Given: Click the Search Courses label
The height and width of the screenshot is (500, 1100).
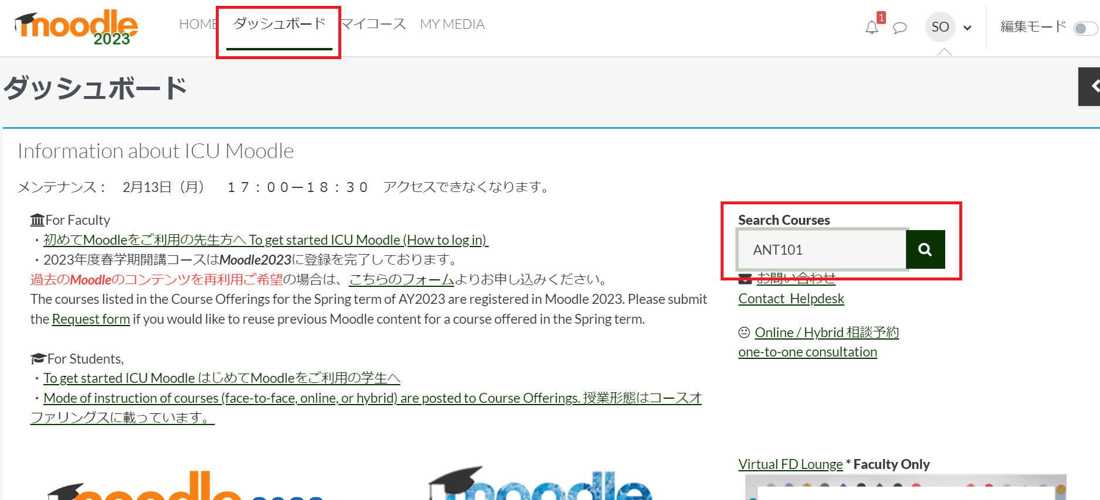Looking at the screenshot, I should pos(784,220).
